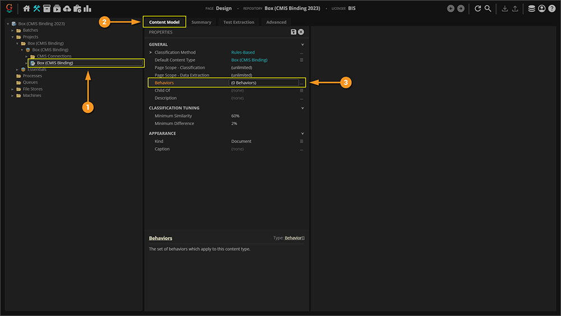Switch to the Summary tab
This screenshot has width=561, height=316.
[201, 22]
